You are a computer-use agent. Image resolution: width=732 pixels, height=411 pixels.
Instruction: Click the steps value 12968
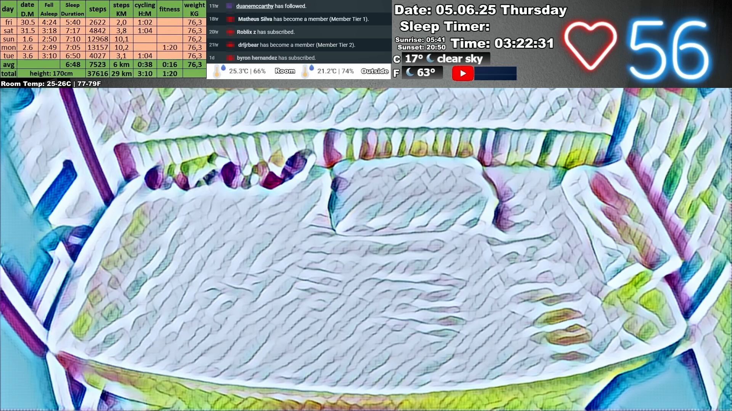pyautogui.click(x=98, y=39)
